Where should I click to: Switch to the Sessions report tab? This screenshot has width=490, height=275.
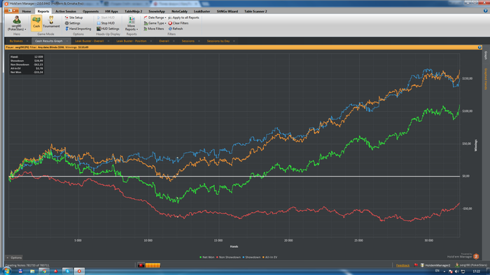(188, 40)
